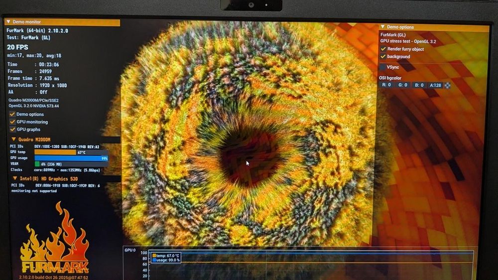Click the 'Demo monitor' panel title bar
Image resolution: width=498 pixels, height=280 pixels.
pos(62,22)
